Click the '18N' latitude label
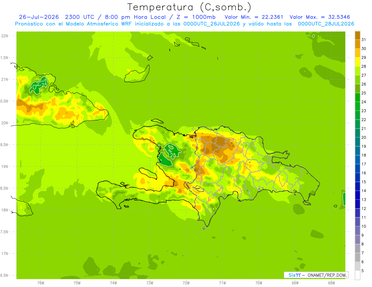The image size is (372, 287). (5, 210)
